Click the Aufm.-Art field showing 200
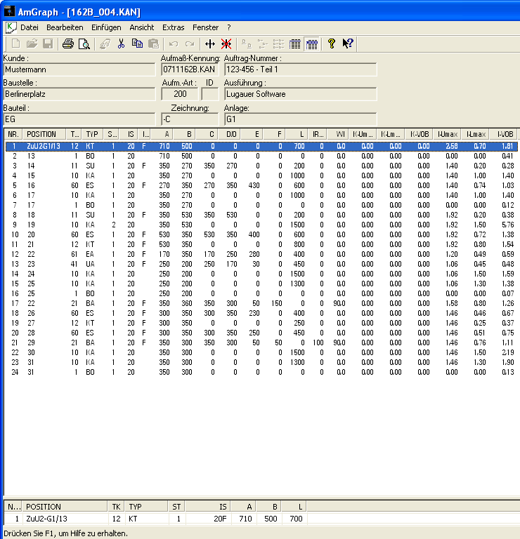The image size is (520, 539). click(180, 94)
